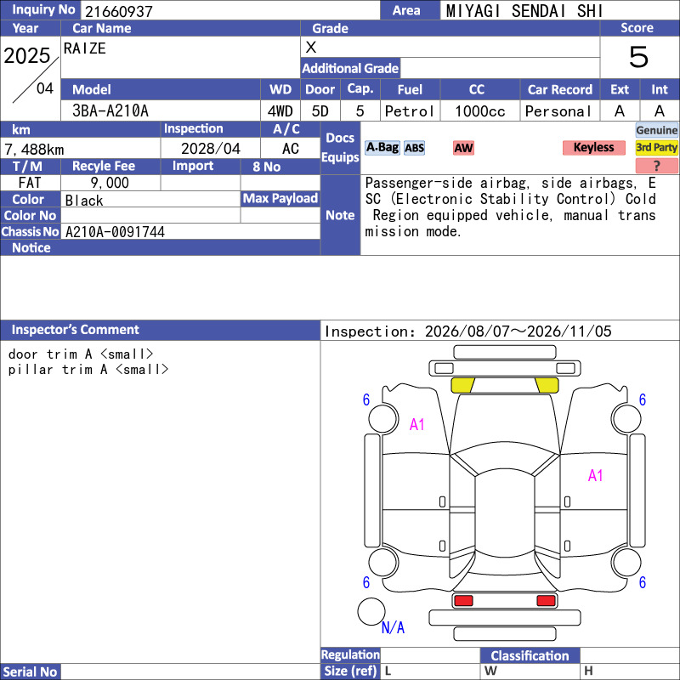Click the Score value 5
The height and width of the screenshot is (680, 680).
point(639,57)
